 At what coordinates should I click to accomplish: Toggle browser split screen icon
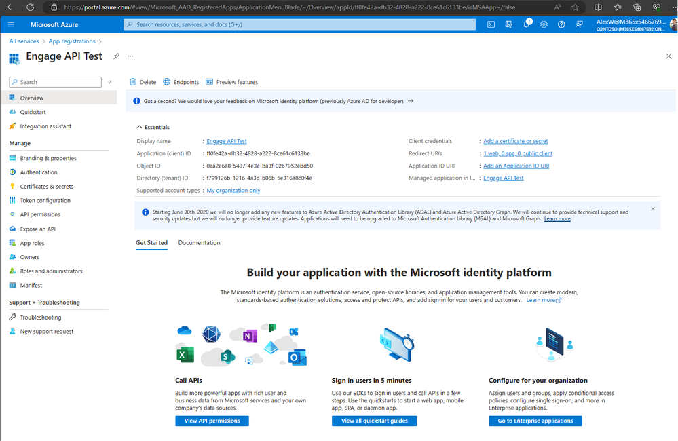pos(599,7)
